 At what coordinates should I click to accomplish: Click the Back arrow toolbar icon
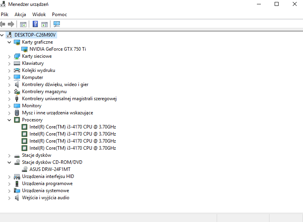coord(2,24)
